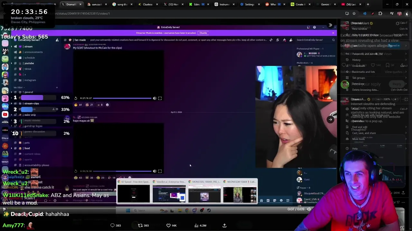Toggle fullscreen on the 0:50 Discord clip

point(160,171)
